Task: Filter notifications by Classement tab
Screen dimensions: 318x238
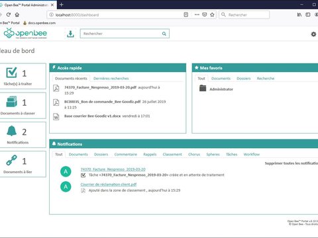Action: click(x=172, y=154)
